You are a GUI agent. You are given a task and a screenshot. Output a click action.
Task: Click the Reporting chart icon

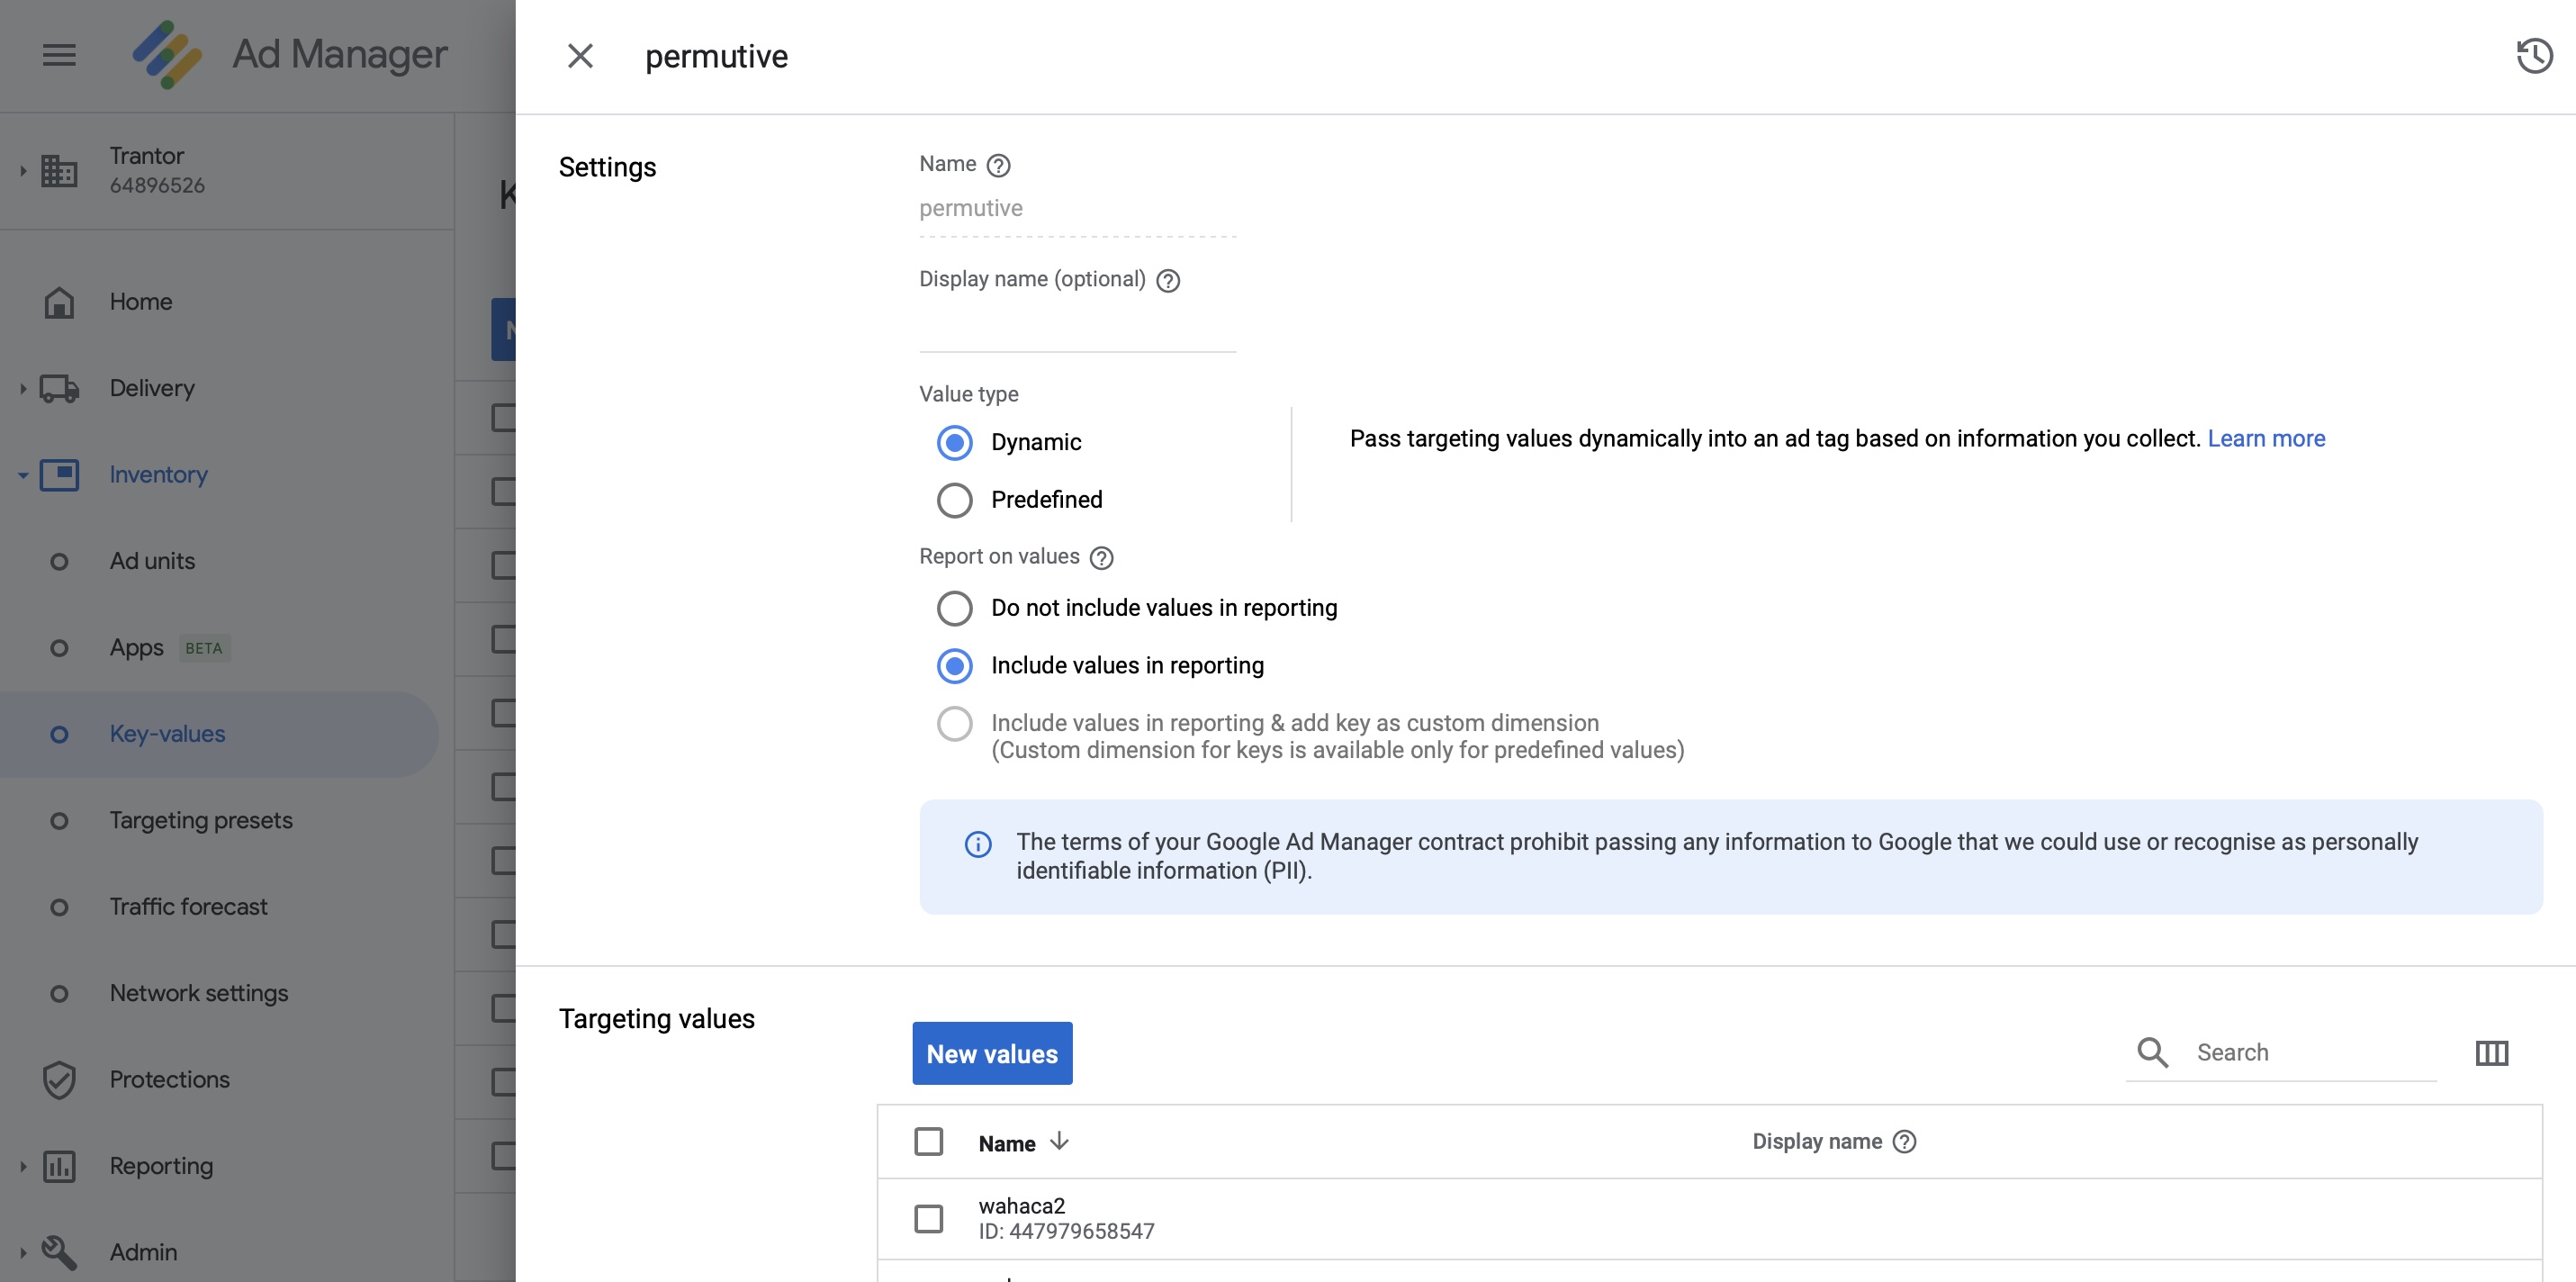58,1166
